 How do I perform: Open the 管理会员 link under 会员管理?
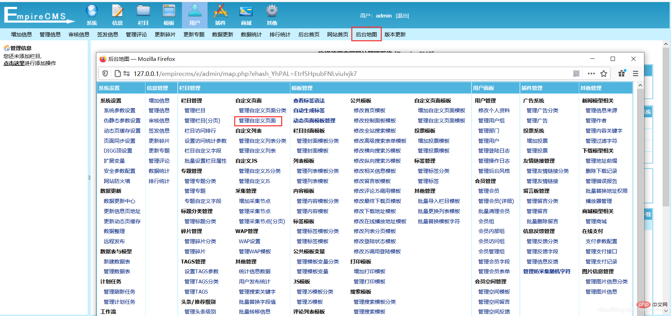(x=489, y=191)
